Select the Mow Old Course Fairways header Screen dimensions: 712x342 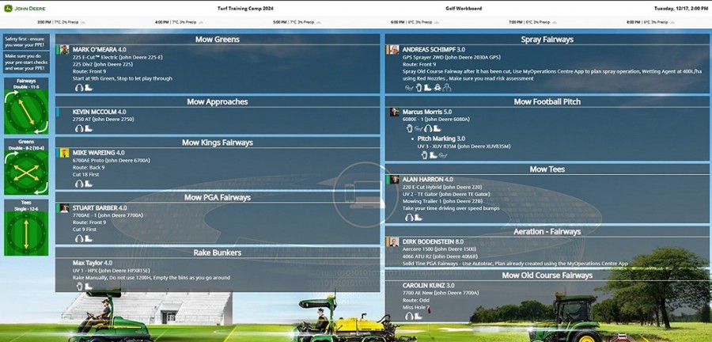coord(547,275)
